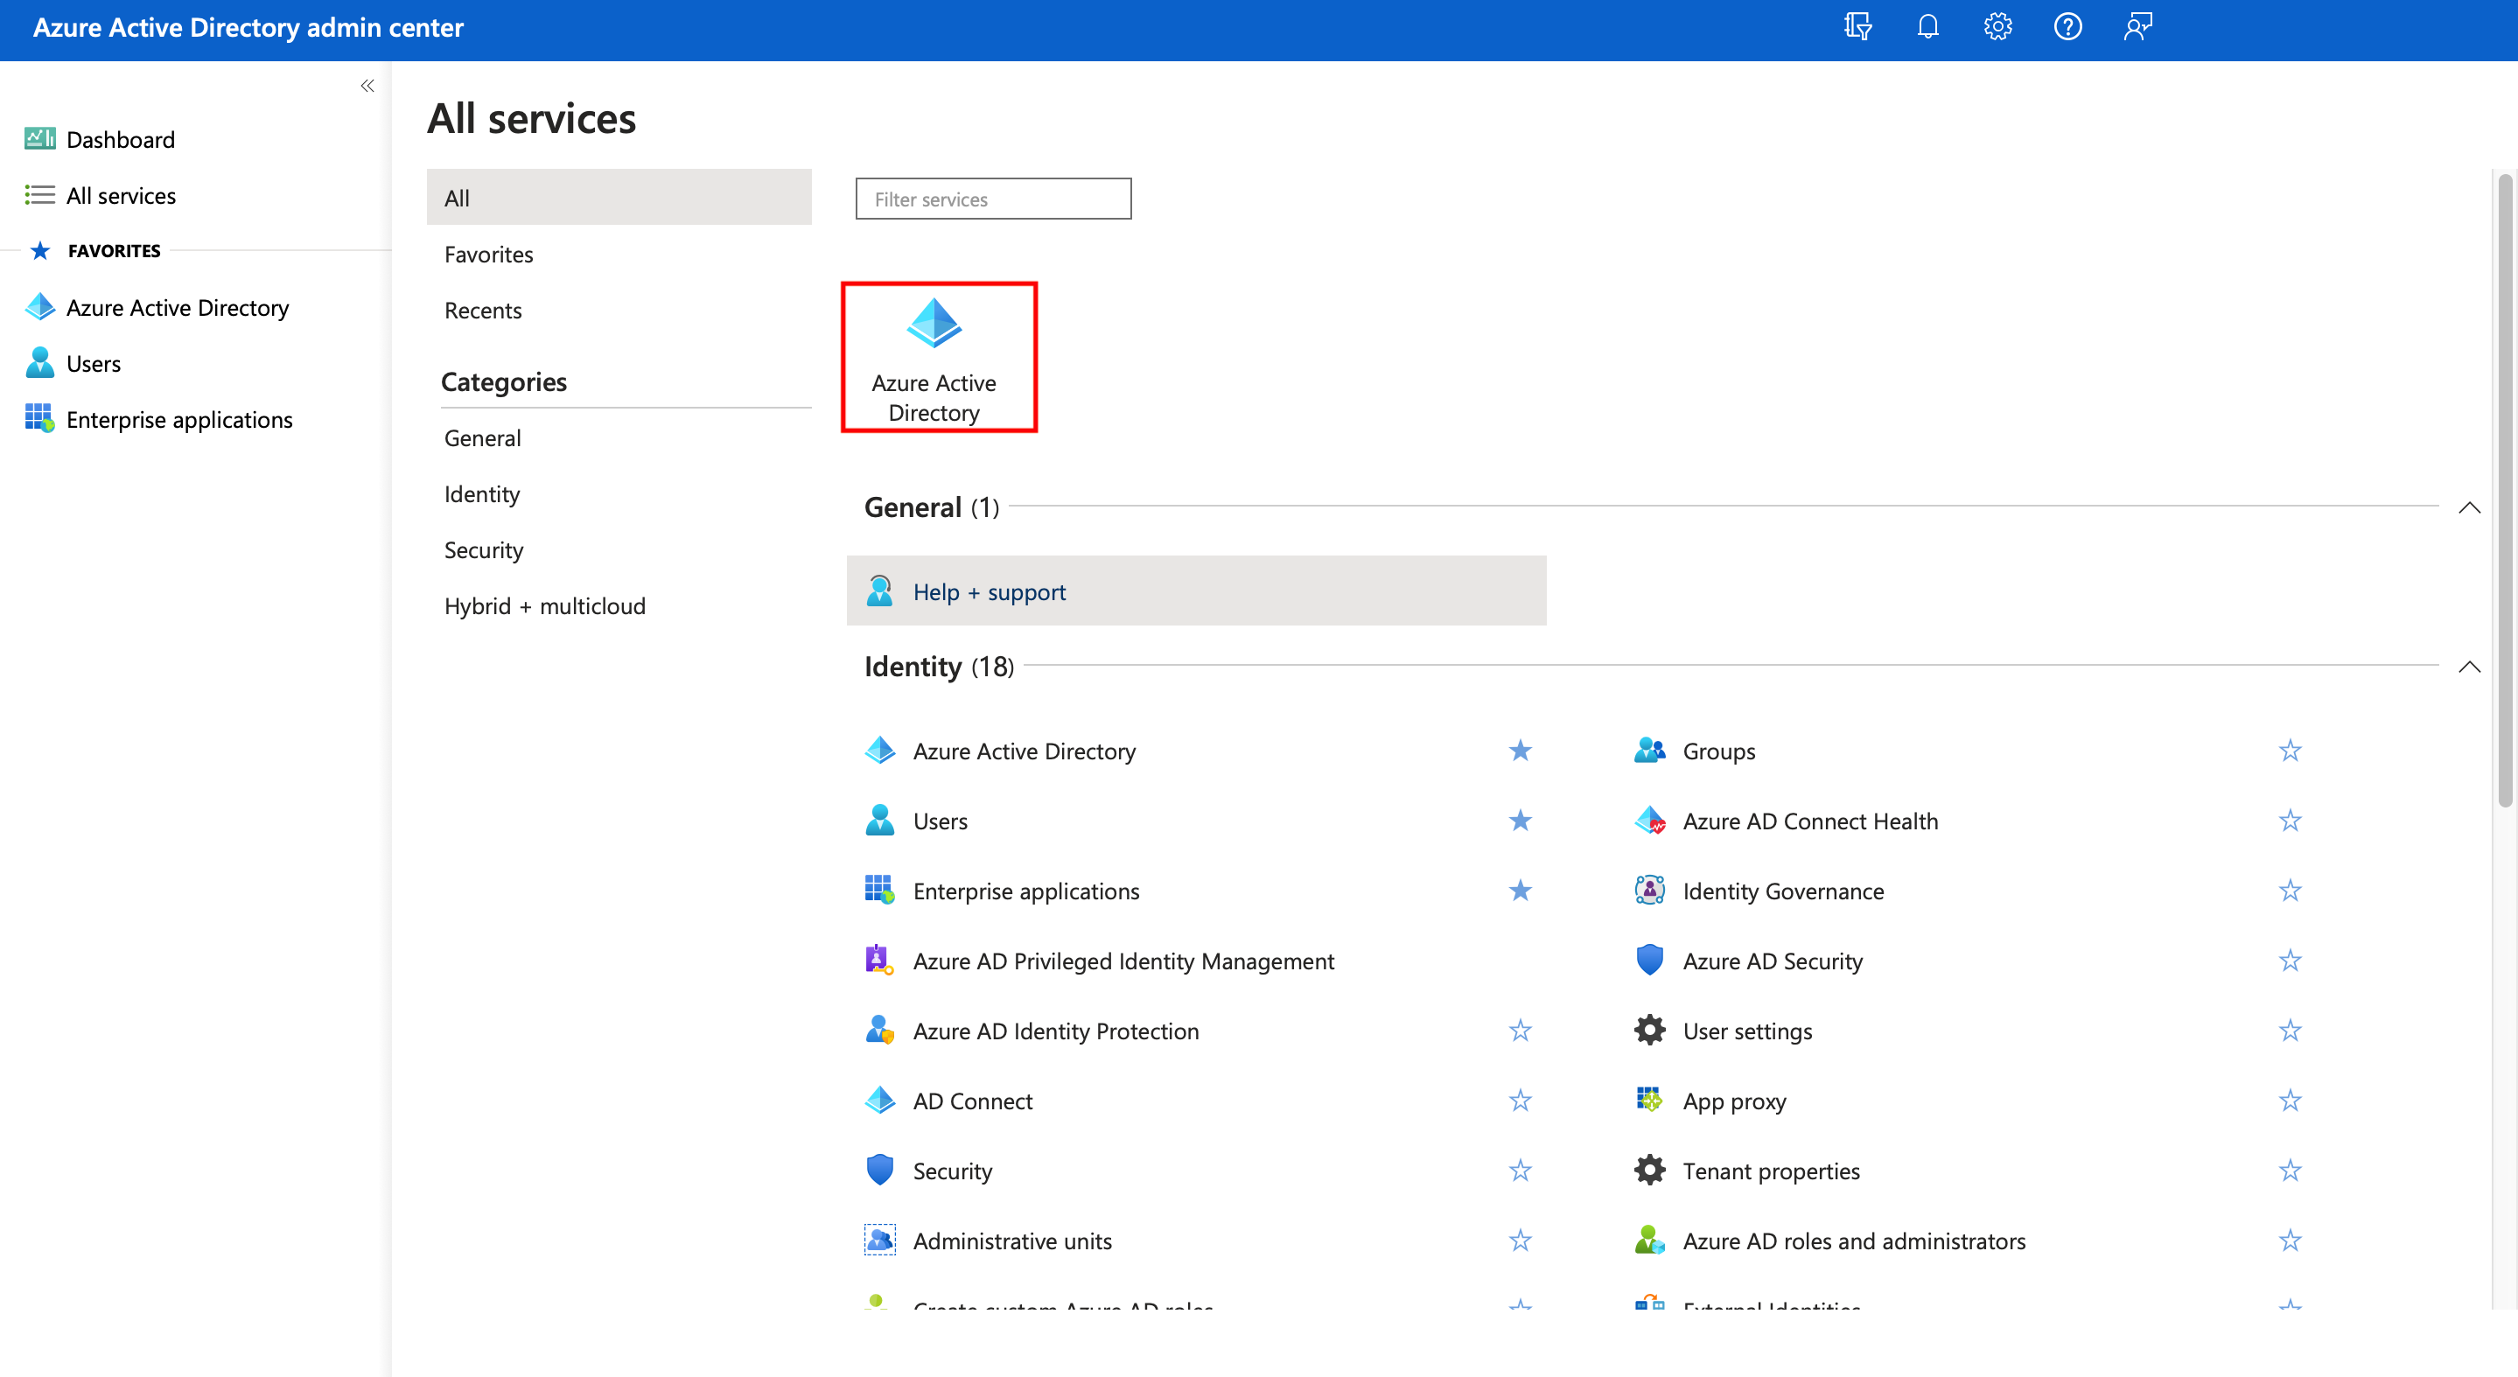Click Azure AD roles and administrators icon

(1649, 1241)
